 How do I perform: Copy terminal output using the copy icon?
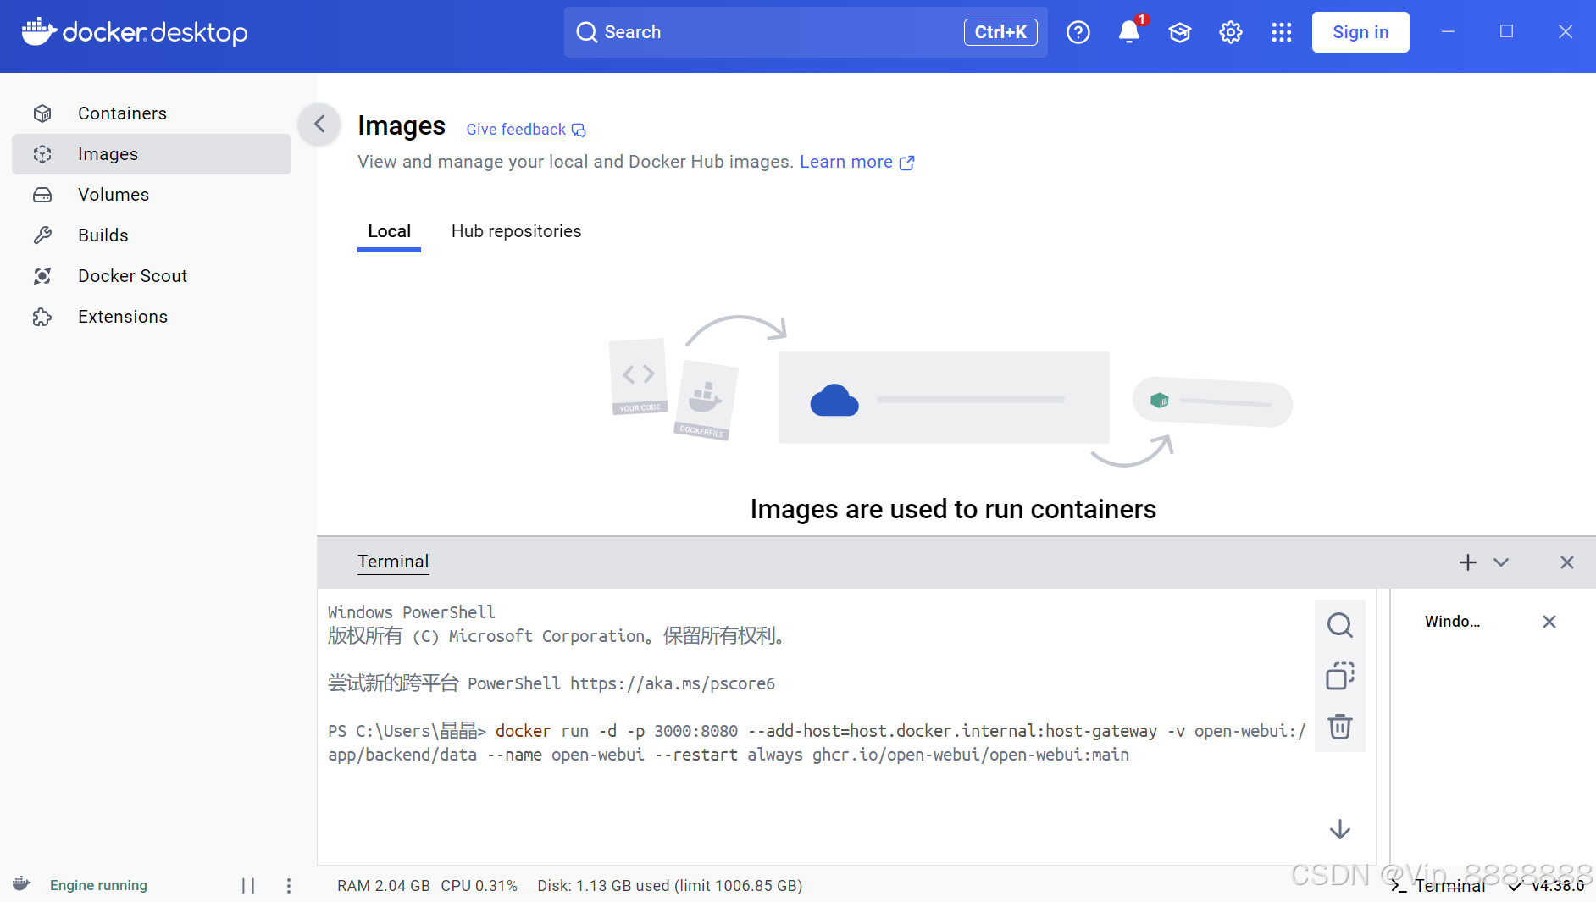tap(1339, 676)
